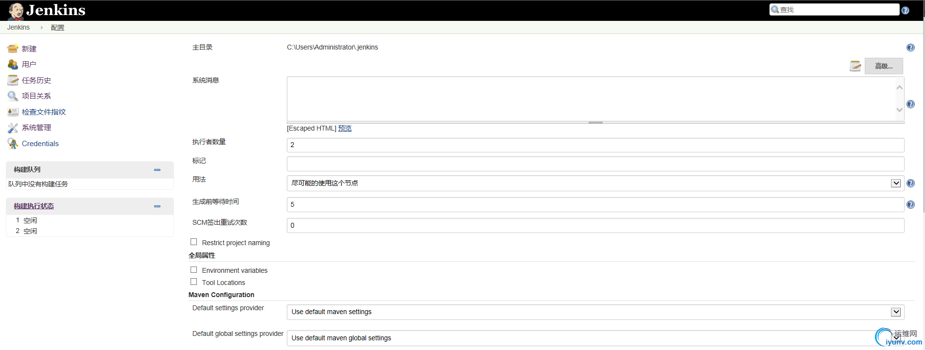925x350 pixels.
Task: Click the 高级... advanced button
Action: click(884, 66)
